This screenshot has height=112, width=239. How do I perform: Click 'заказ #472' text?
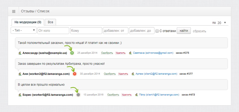[x=188, y=95]
